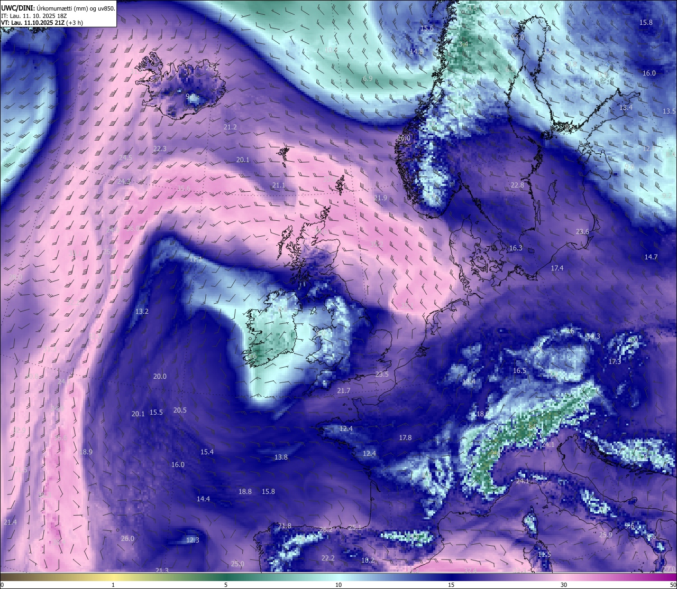Click the 21.1 value near the Faroe Islands

tap(279, 185)
